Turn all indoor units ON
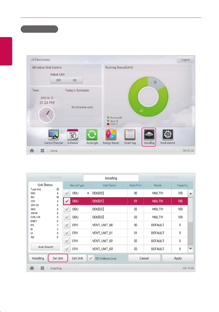This screenshot has width=219, height=312. [75, 80]
